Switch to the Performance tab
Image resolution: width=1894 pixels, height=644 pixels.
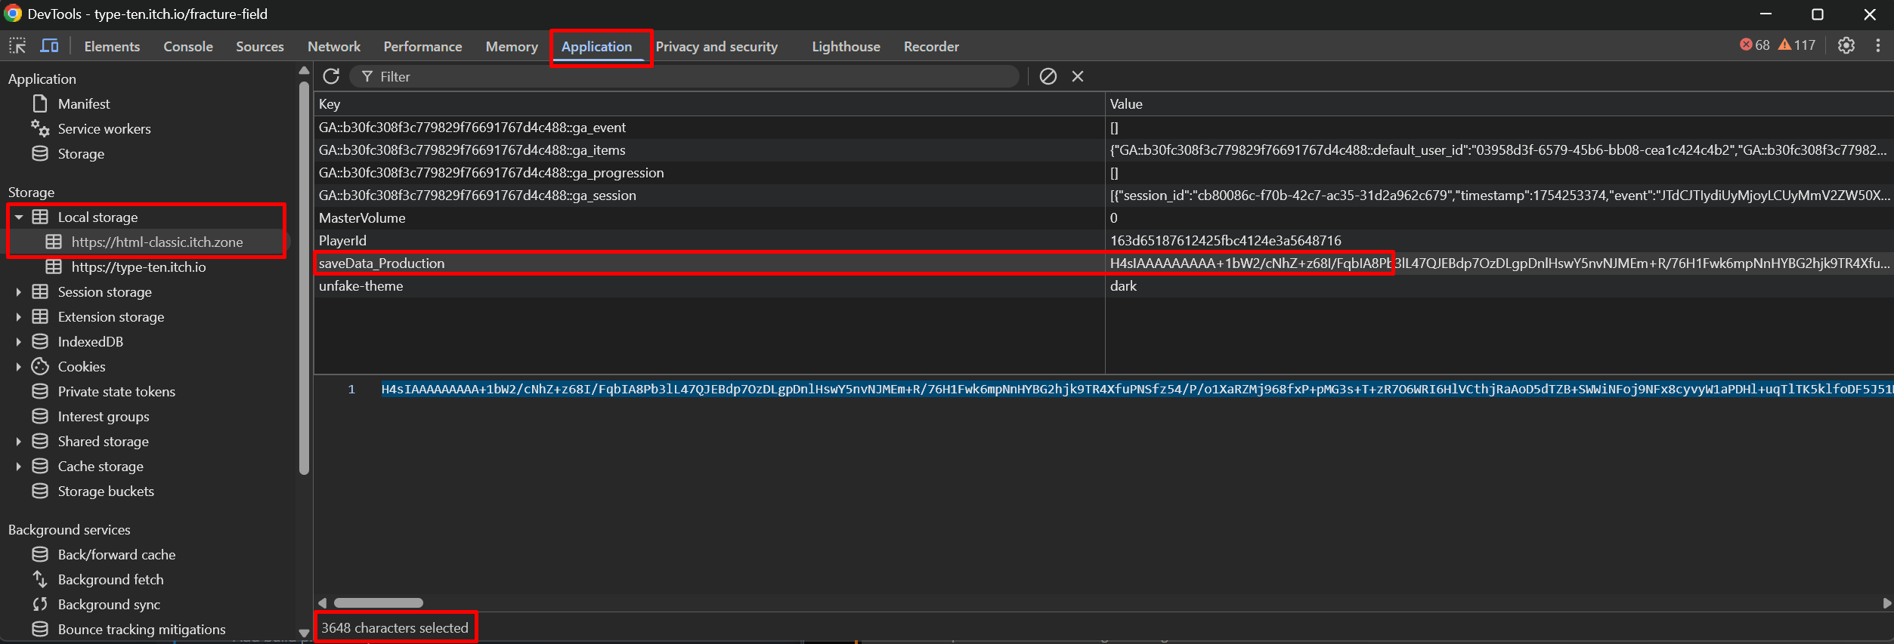point(422,46)
